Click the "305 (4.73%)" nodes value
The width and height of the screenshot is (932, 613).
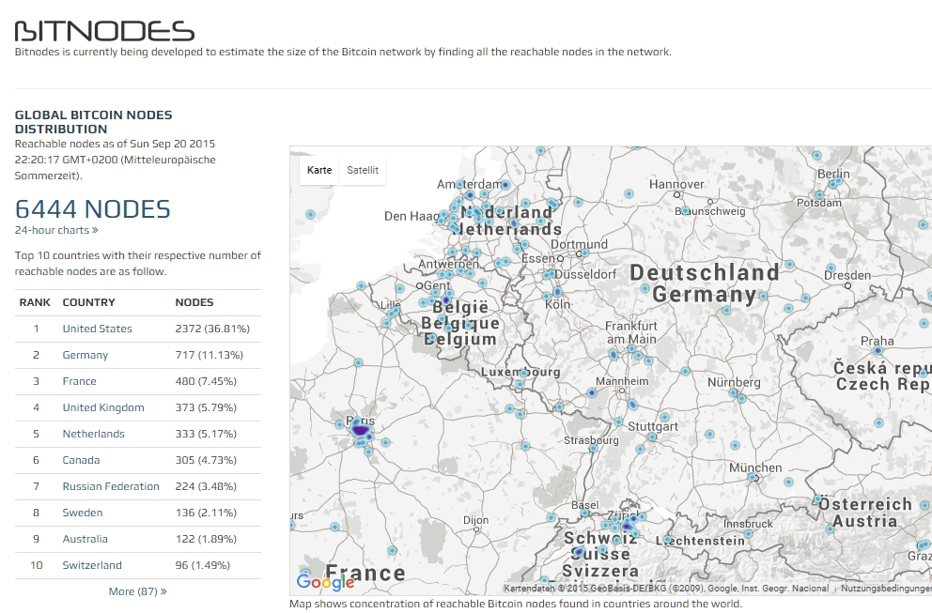(x=206, y=460)
